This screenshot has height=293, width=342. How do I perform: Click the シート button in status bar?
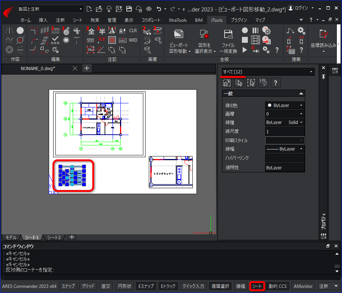click(257, 286)
